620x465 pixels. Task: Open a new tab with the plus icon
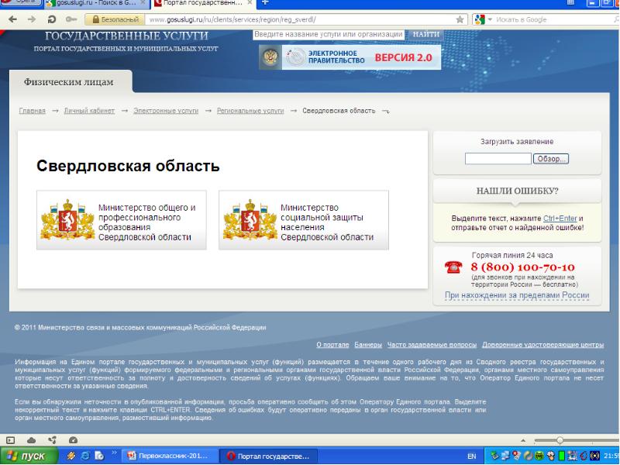[266, 3]
